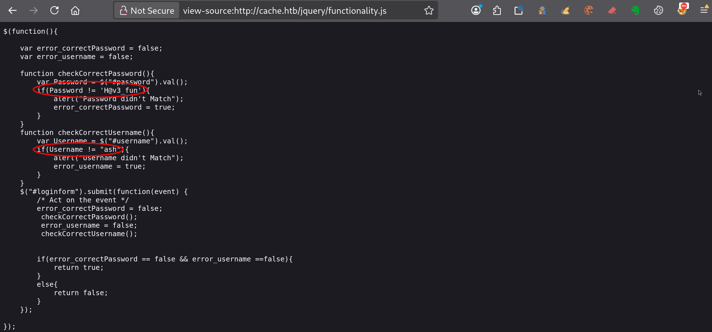
Task: Go back to the previous page
Action: [13, 11]
